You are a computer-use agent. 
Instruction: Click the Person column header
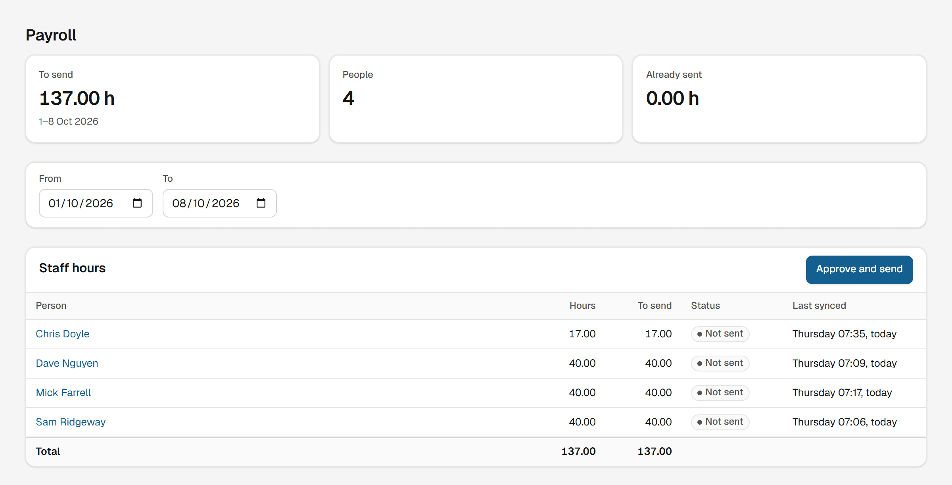pos(51,306)
